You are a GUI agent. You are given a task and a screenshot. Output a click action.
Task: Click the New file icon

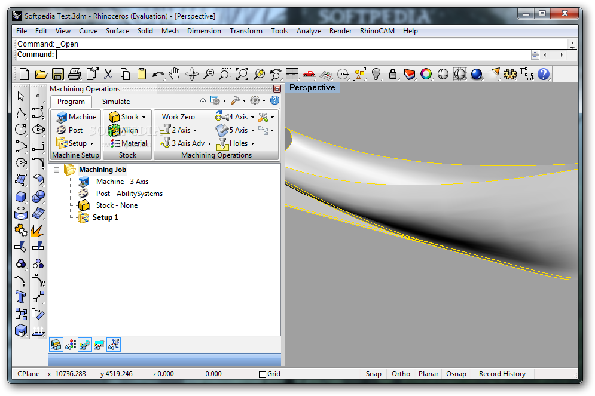[x=24, y=74]
